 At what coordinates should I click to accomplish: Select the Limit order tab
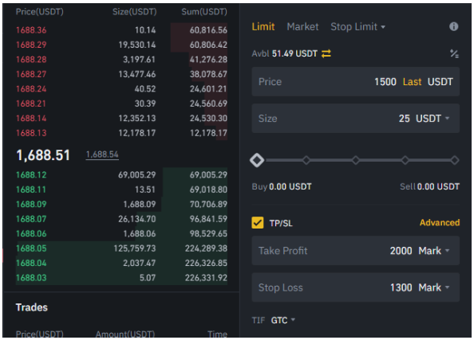point(263,27)
